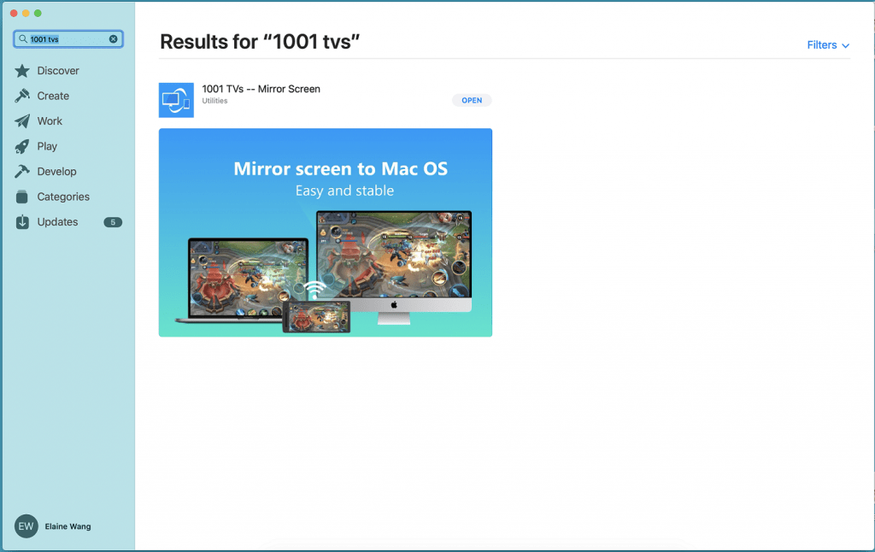Click the Play rocket icon
The width and height of the screenshot is (875, 552).
coord(22,146)
